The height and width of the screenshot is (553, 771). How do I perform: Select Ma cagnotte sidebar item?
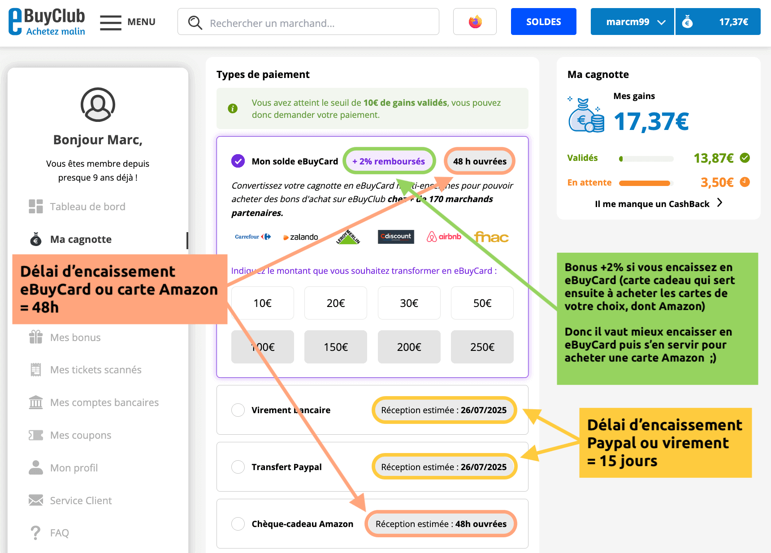[x=81, y=239]
